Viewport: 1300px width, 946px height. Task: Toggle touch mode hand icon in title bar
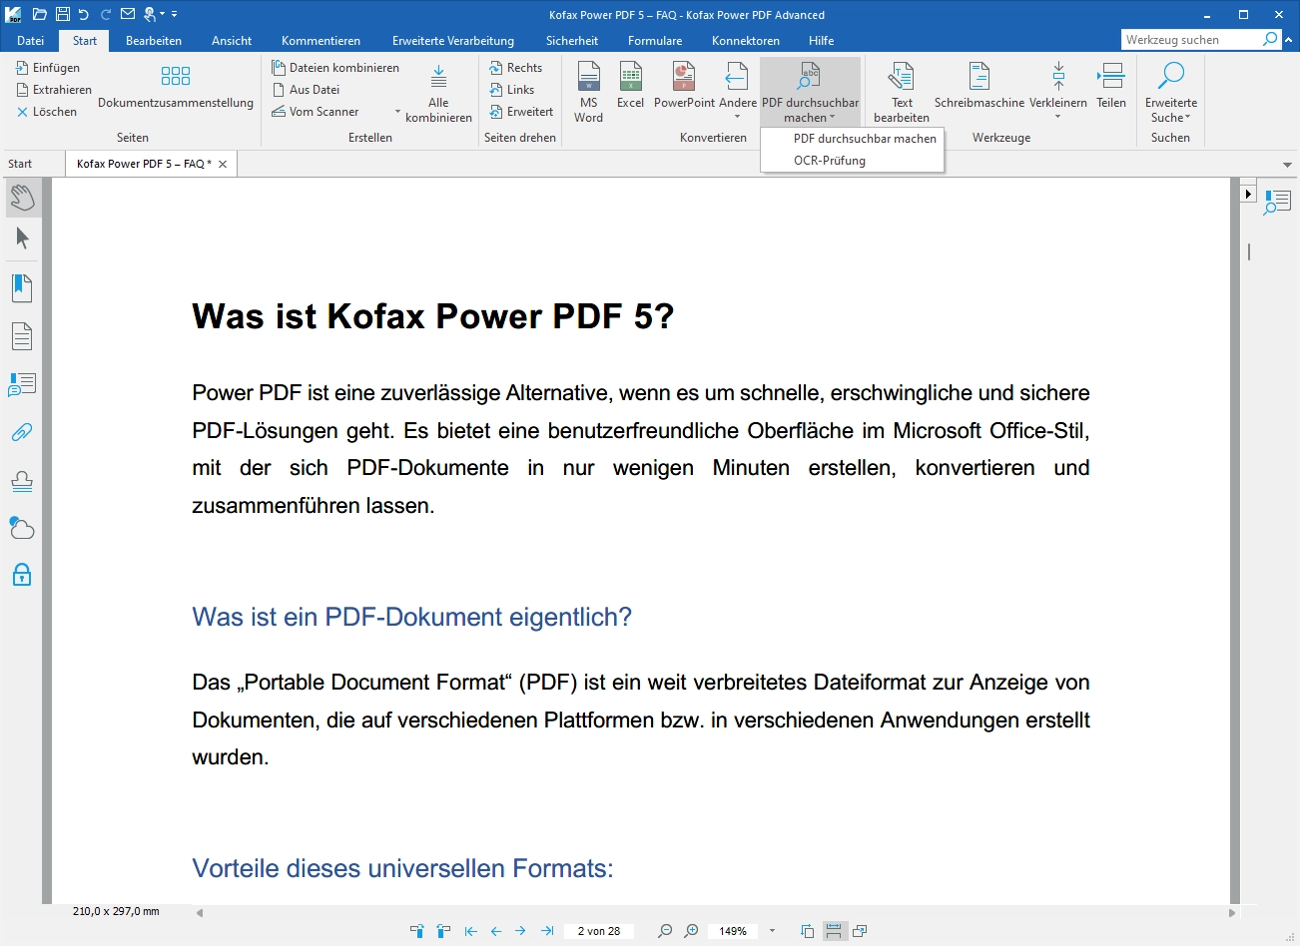151,14
